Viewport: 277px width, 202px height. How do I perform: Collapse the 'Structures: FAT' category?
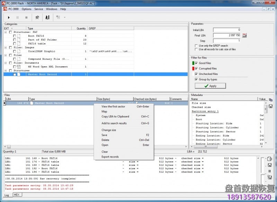click(6, 32)
